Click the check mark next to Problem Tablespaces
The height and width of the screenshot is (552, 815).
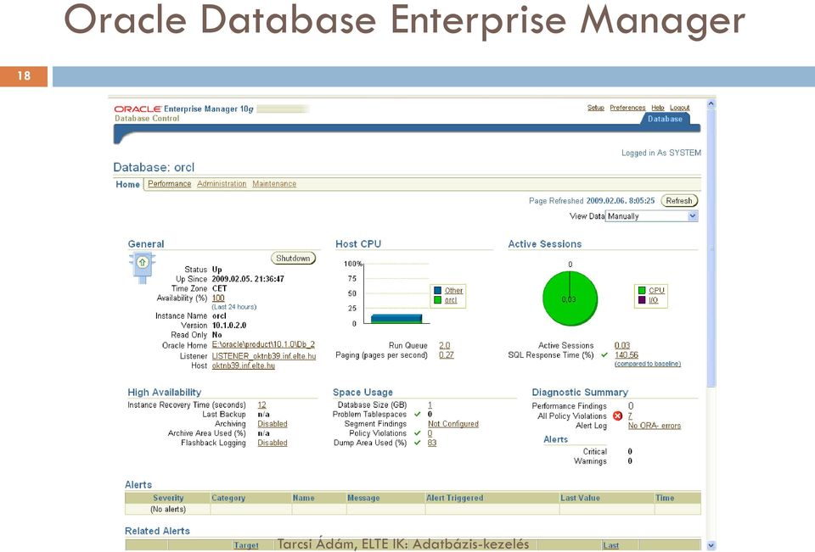coord(418,415)
